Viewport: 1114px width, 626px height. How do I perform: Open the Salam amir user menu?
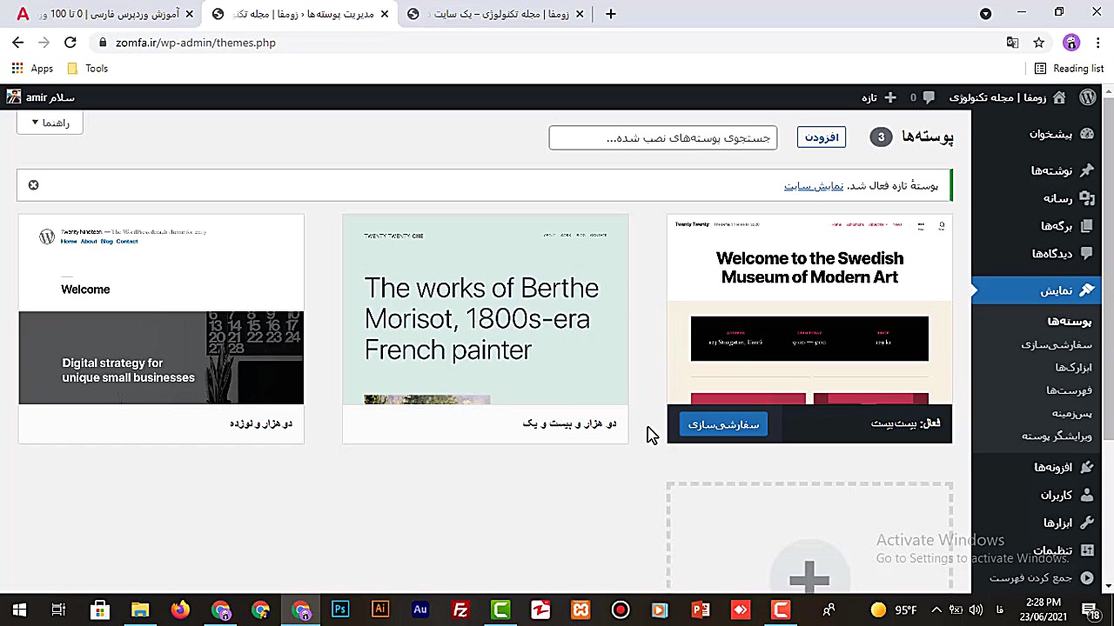41,97
